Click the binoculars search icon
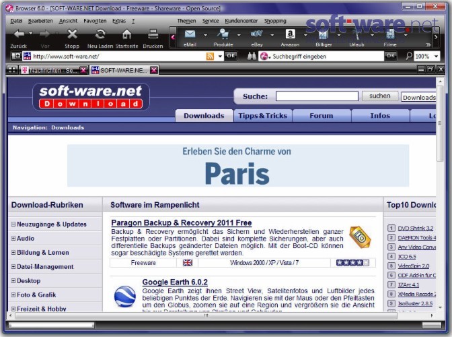452x337 pixels. click(252, 57)
